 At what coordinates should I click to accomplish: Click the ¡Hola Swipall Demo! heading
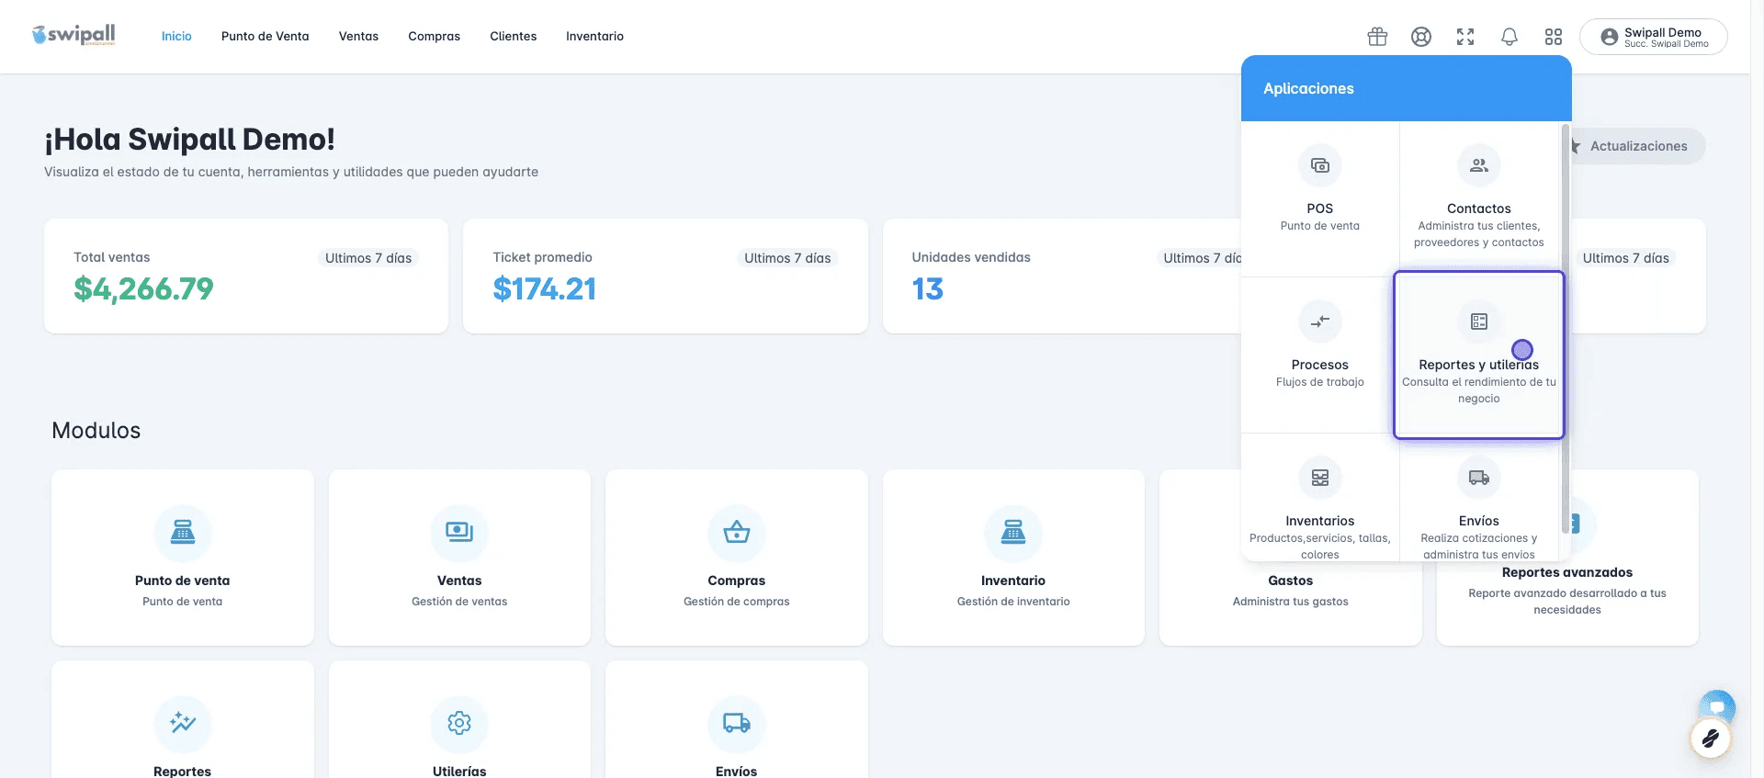pyautogui.click(x=189, y=140)
